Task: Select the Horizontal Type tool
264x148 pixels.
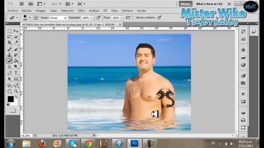Action: pos(16,73)
